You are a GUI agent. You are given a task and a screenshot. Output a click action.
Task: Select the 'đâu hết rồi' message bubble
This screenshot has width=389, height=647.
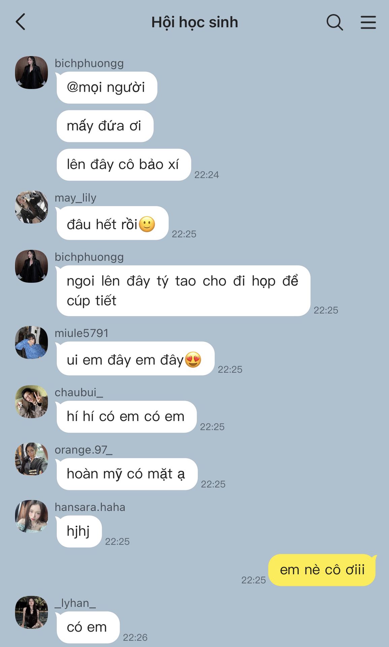click(x=112, y=223)
